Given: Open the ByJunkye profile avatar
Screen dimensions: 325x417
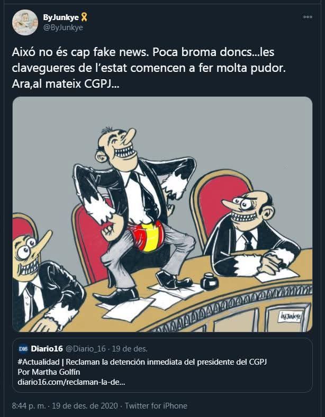Looking at the screenshot, I should click(25, 23).
